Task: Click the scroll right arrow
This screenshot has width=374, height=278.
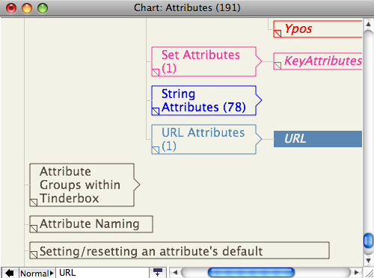Action: 357,273
